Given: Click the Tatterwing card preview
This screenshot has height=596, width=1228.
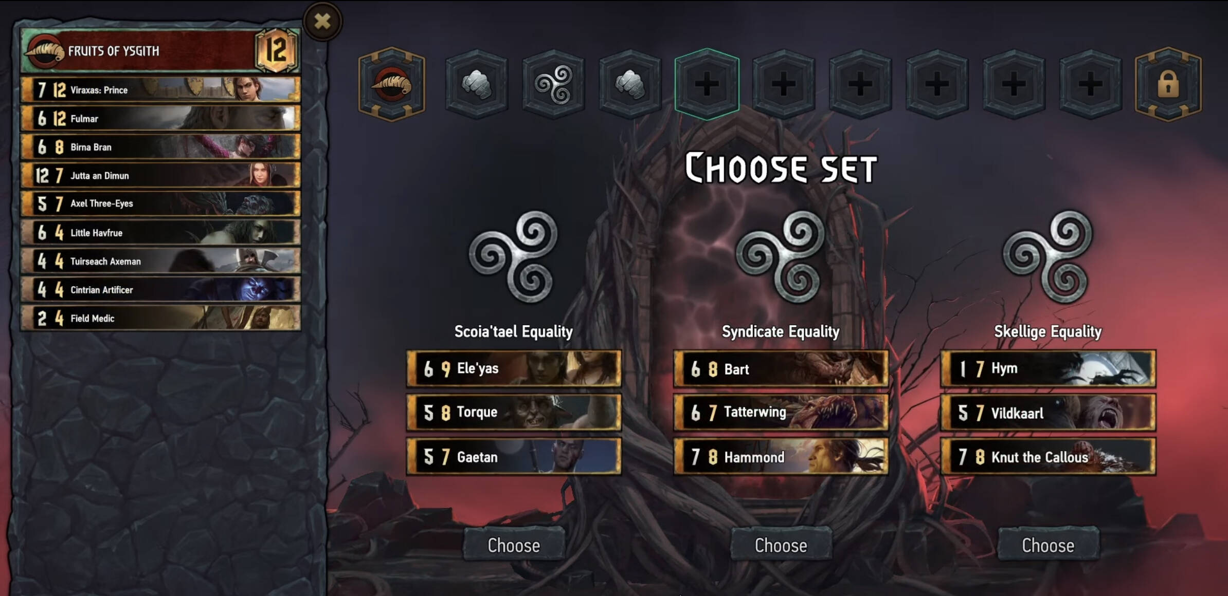Looking at the screenshot, I should [781, 412].
